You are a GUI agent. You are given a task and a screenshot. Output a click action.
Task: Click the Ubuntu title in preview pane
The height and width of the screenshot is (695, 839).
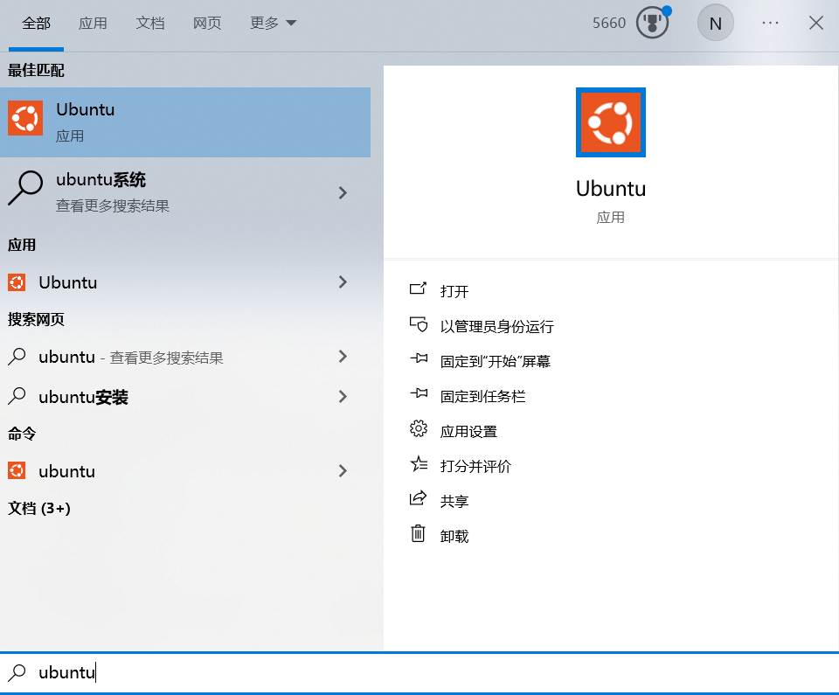pyautogui.click(x=611, y=189)
